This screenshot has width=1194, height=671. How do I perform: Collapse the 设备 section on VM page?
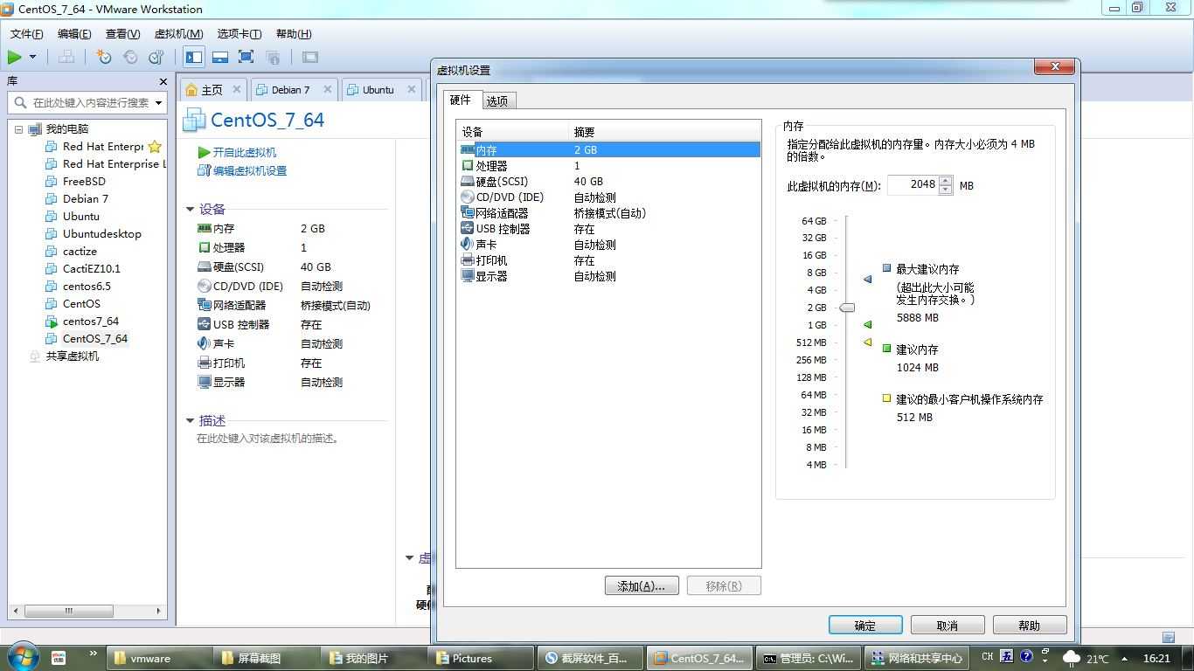tap(190, 209)
